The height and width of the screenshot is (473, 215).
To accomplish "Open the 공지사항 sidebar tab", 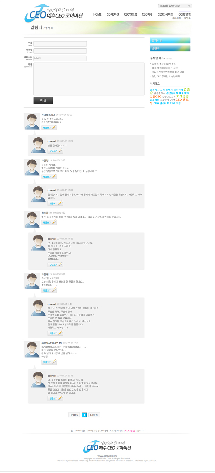I will (170, 40).
